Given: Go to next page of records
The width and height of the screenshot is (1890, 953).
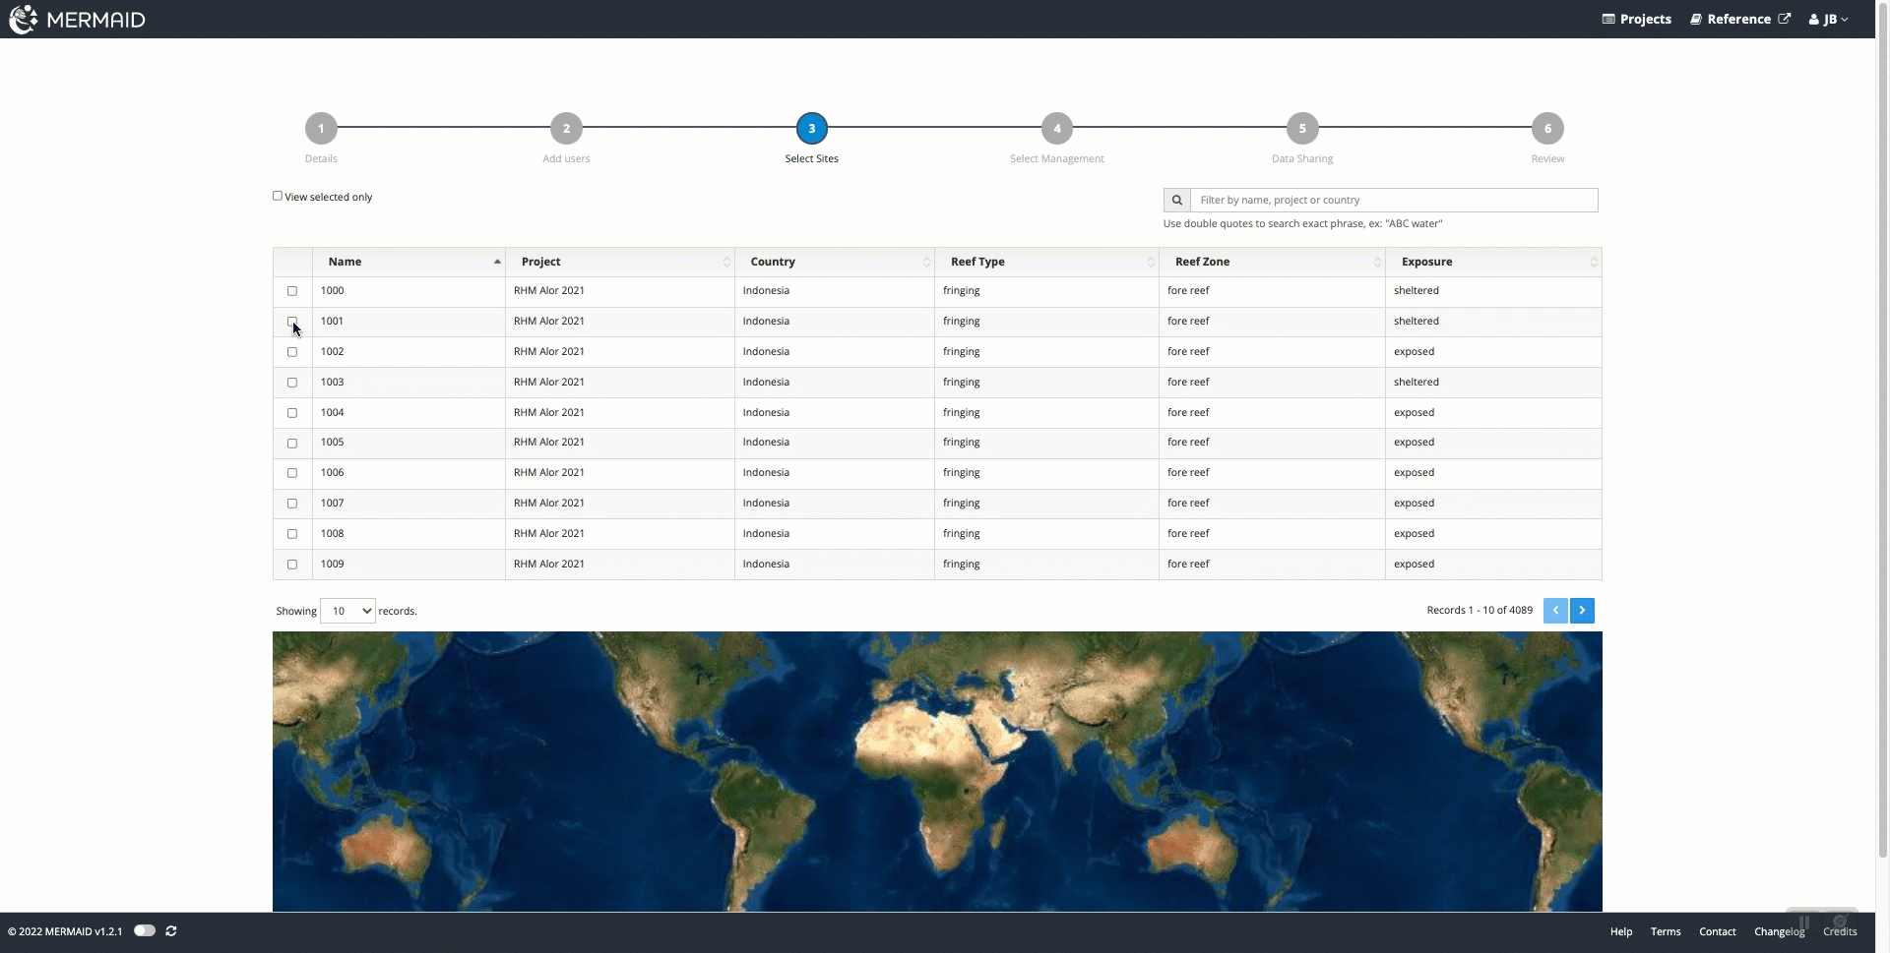Looking at the screenshot, I should [x=1582, y=611].
